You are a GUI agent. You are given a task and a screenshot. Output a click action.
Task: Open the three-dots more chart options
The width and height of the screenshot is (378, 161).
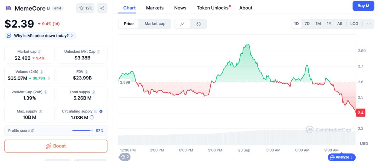[x=369, y=24]
